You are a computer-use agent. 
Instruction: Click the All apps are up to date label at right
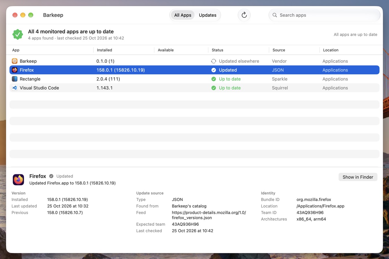tap(356, 34)
